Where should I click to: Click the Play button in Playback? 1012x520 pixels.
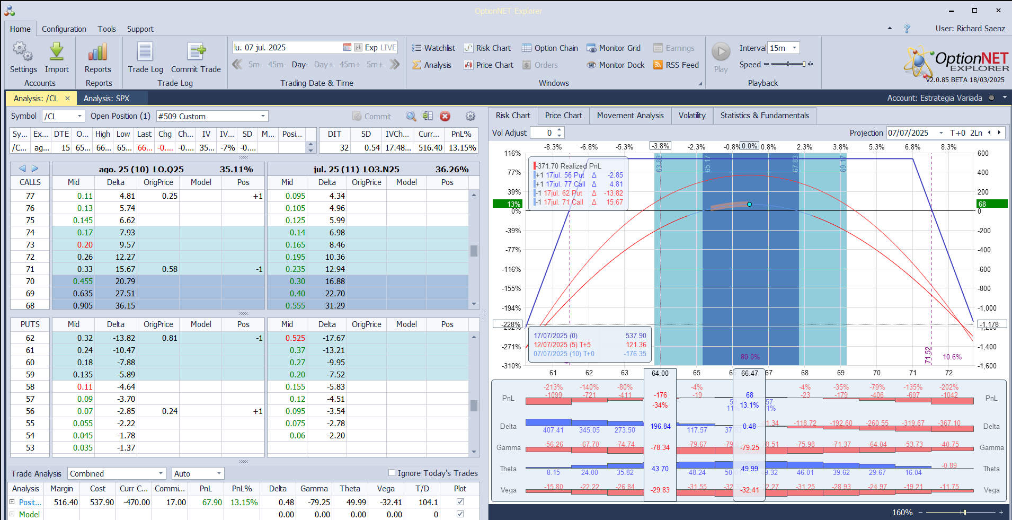pyautogui.click(x=721, y=52)
